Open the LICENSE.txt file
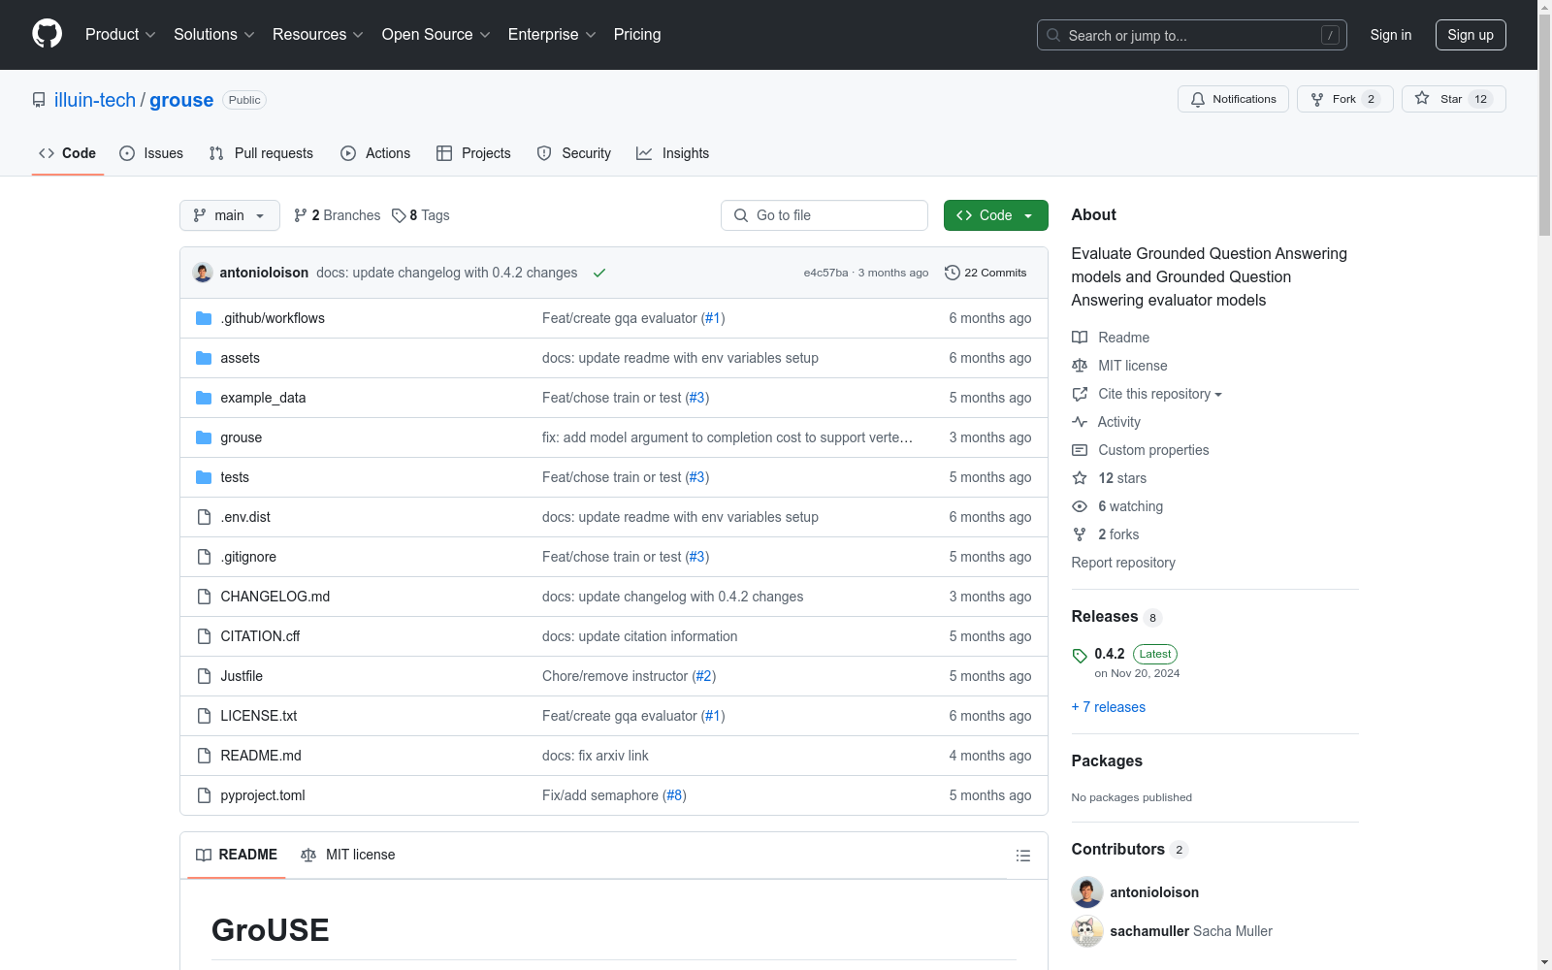 click(x=259, y=716)
